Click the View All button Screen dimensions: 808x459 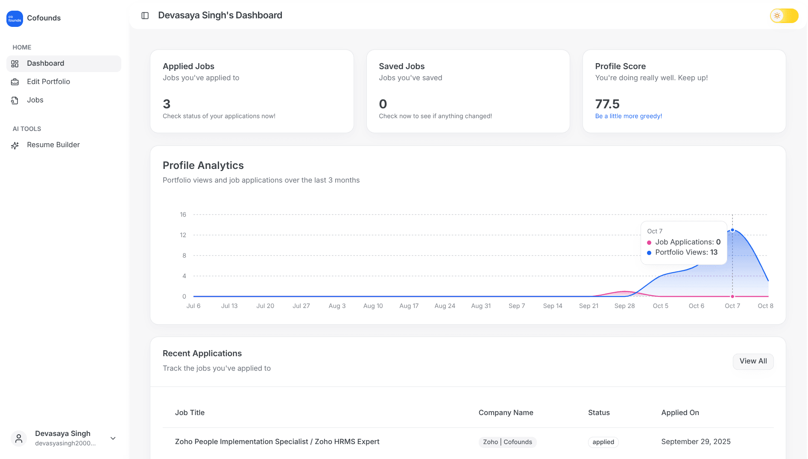tap(753, 361)
